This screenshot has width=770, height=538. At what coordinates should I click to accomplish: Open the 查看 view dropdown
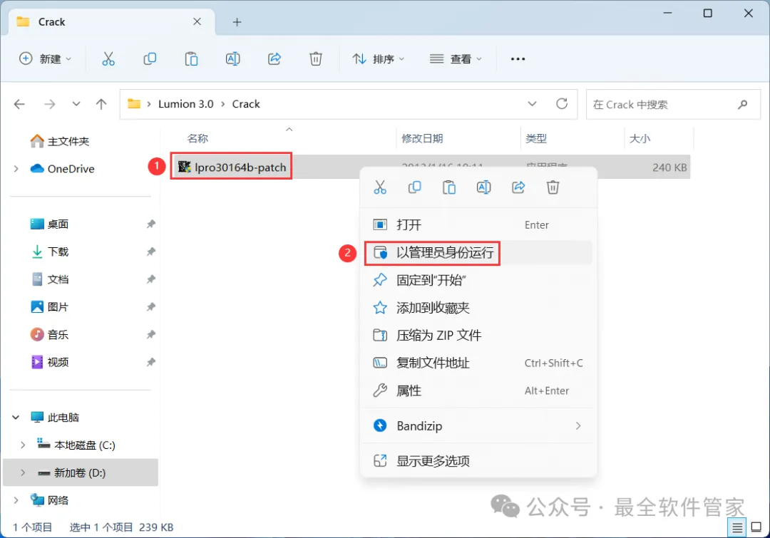click(456, 59)
